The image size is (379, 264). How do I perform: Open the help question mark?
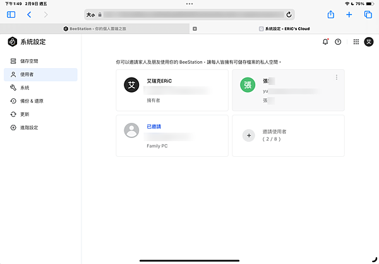tap(338, 42)
